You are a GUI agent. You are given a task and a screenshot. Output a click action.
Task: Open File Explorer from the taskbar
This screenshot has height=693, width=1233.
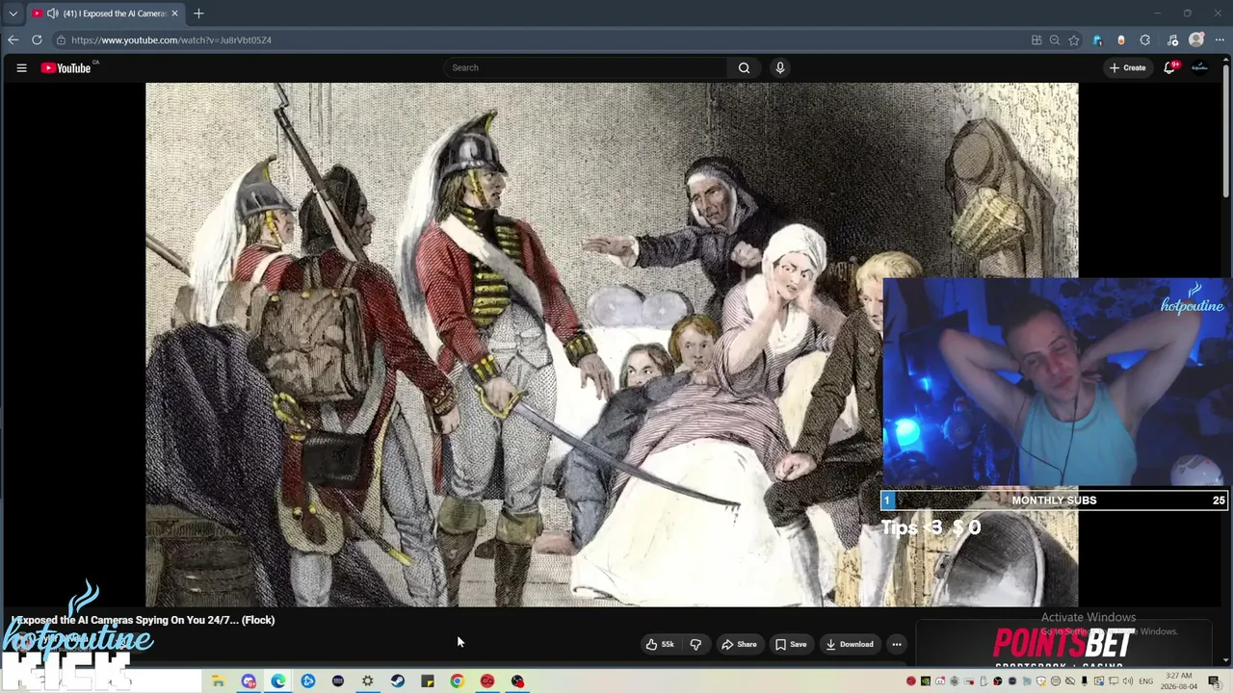click(x=219, y=681)
